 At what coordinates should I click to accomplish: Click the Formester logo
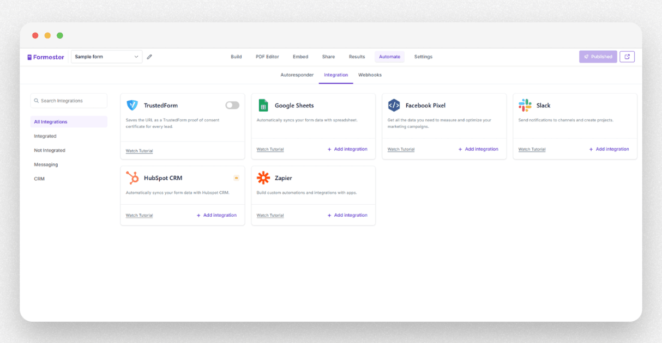[46, 57]
